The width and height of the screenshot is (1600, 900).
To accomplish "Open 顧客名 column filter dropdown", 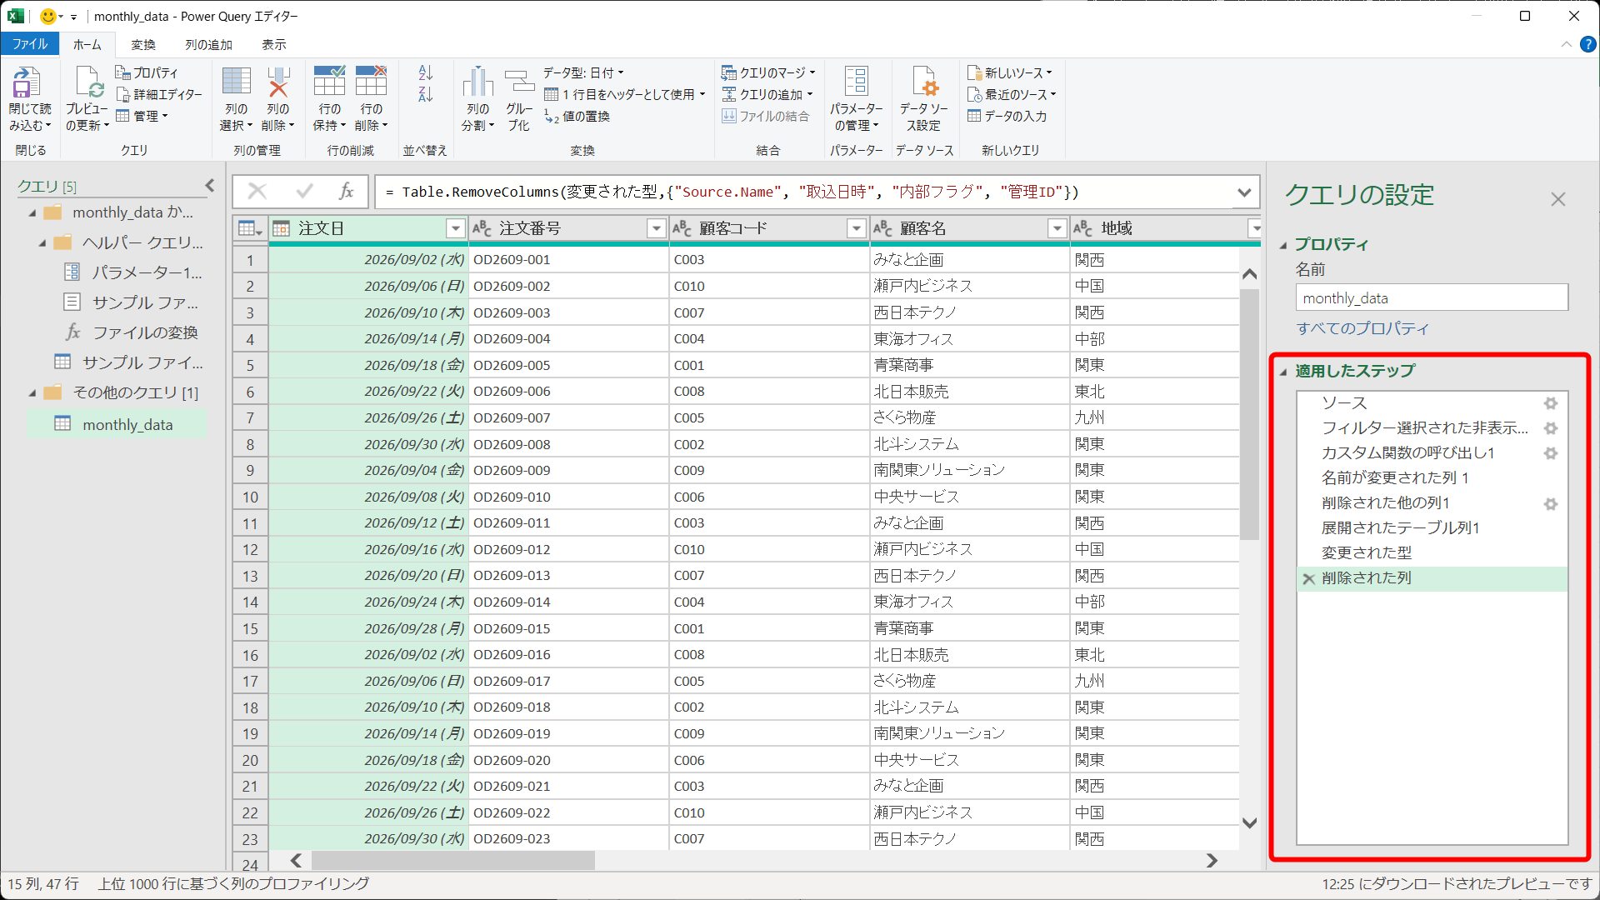I will (x=1057, y=228).
